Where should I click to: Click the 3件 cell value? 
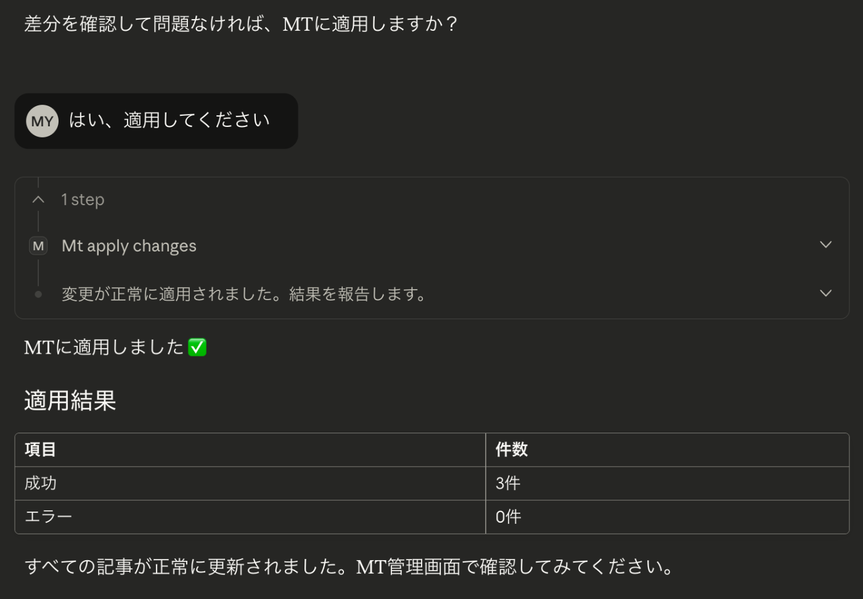click(x=508, y=483)
